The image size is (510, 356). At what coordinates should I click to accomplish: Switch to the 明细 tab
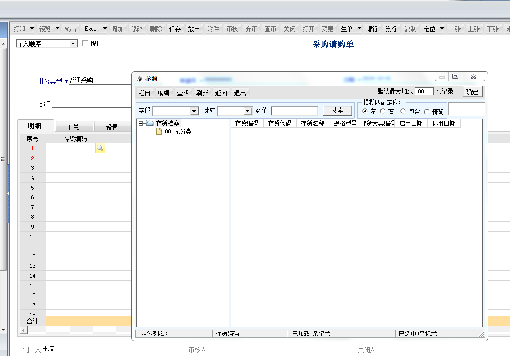click(x=35, y=126)
